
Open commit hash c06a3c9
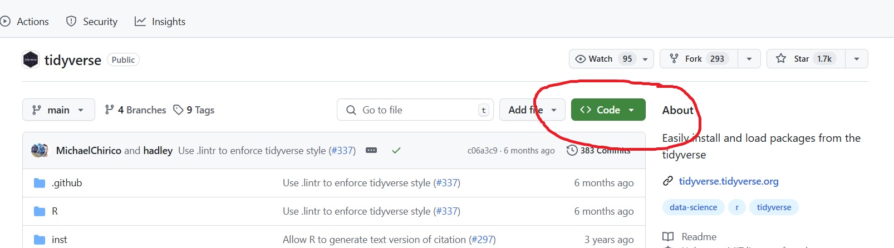coord(482,151)
